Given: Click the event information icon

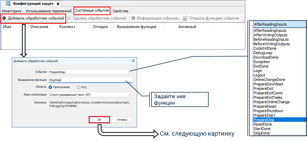Looking at the screenshot, I should click(x=133, y=18).
